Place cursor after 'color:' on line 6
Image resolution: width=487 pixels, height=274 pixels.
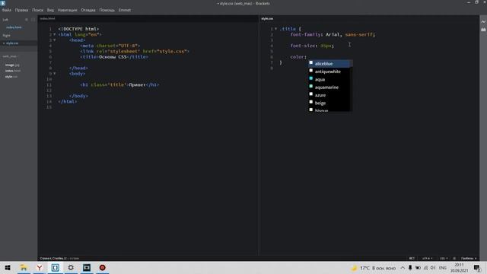click(x=307, y=57)
